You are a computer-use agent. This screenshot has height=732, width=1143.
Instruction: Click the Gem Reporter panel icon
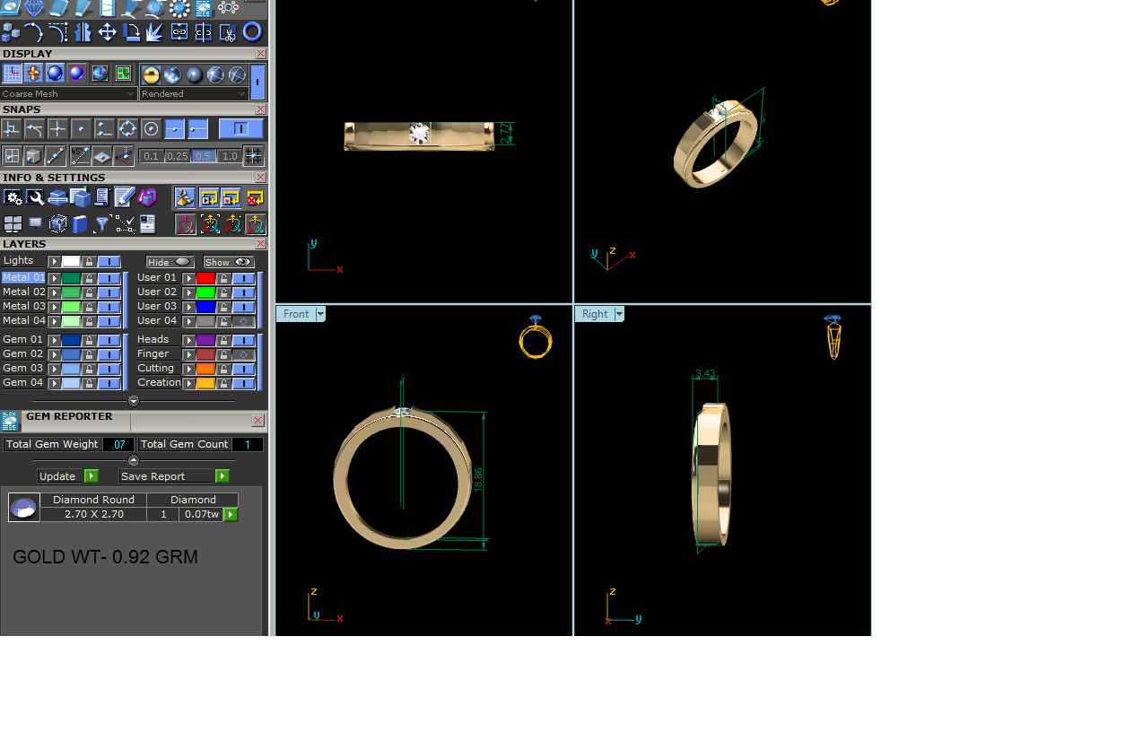click(10, 421)
